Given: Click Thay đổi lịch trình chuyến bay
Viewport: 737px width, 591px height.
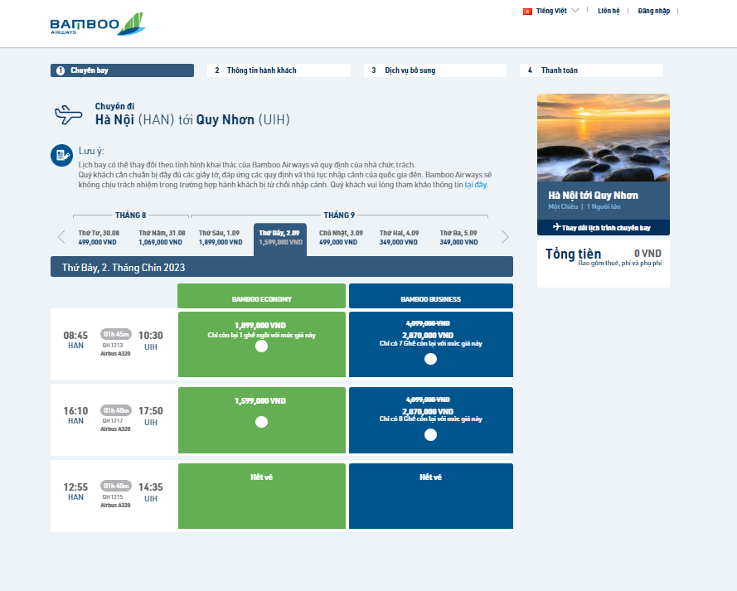Looking at the screenshot, I should (604, 227).
